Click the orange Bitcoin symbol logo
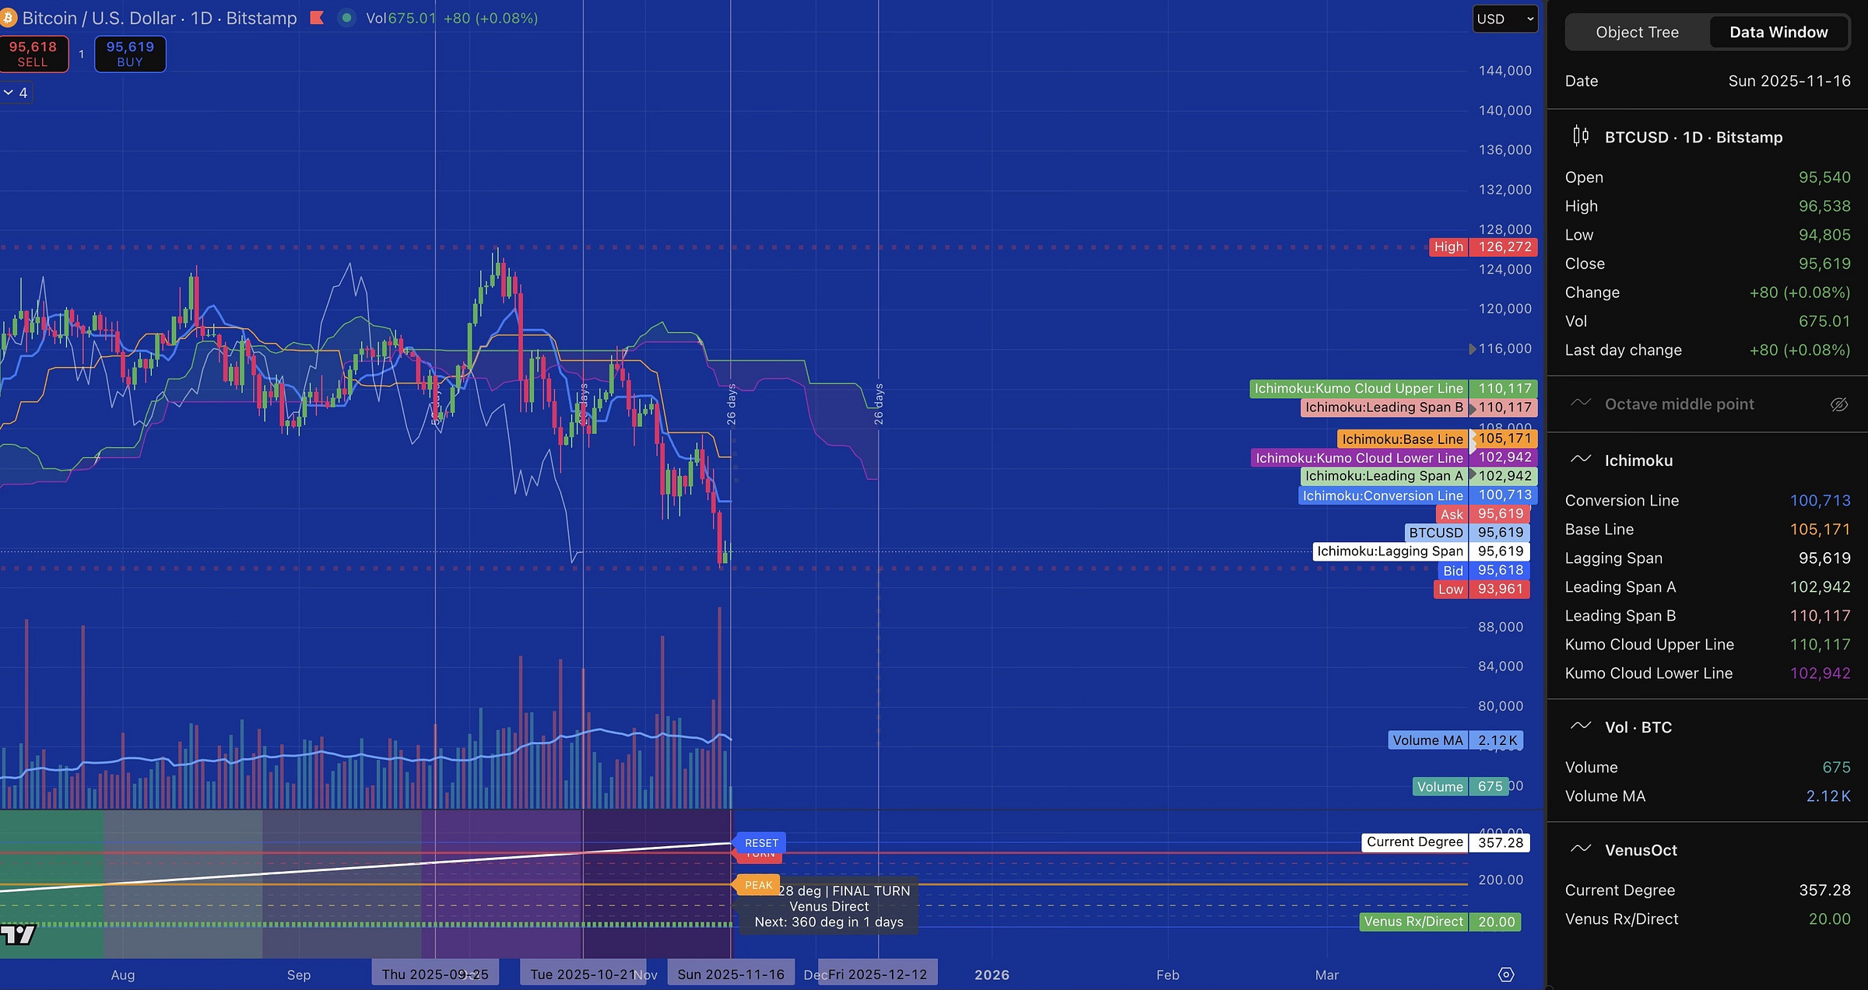The image size is (1868, 990). coord(8,18)
